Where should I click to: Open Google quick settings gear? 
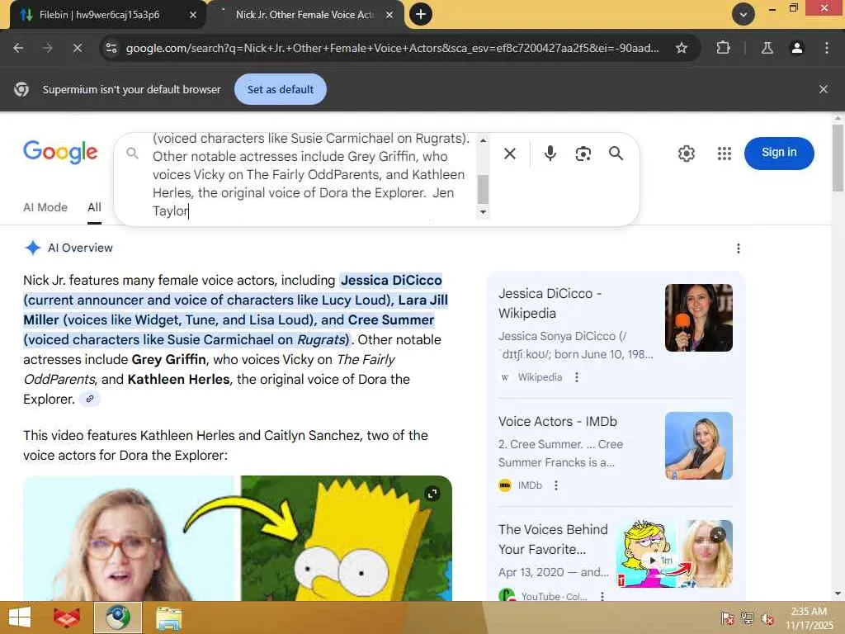pyautogui.click(x=686, y=154)
